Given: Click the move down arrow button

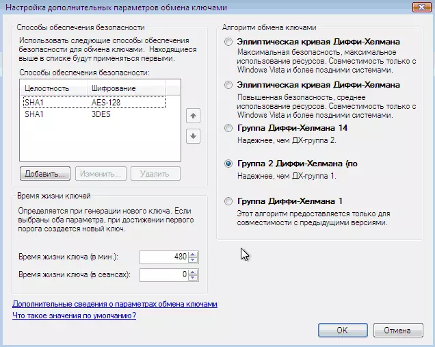Looking at the screenshot, I should tap(194, 136).
